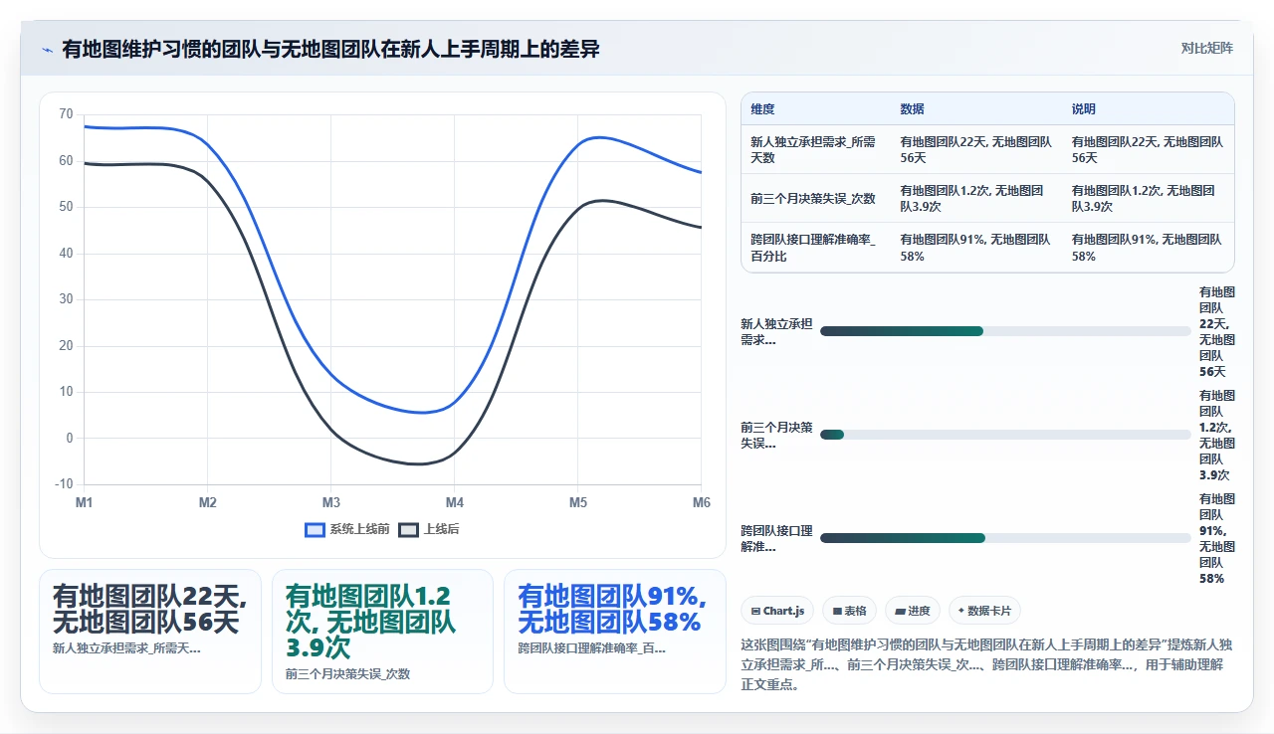Click the M6 x-axis label
The height and width of the screenshot is (734, 1274).
[702, 502]
